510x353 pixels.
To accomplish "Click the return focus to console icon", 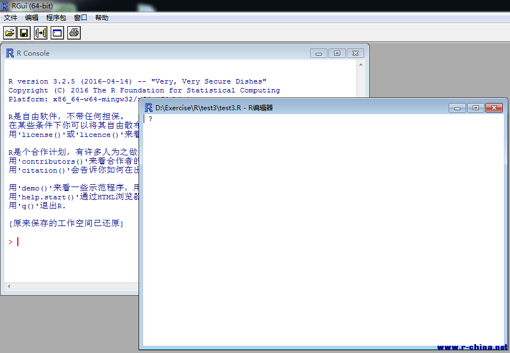I will [57, 33].
